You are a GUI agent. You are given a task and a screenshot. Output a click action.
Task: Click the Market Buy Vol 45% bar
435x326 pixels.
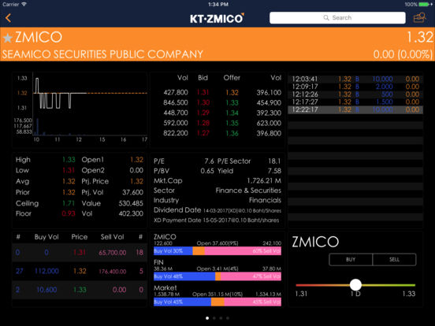[182, 302]
